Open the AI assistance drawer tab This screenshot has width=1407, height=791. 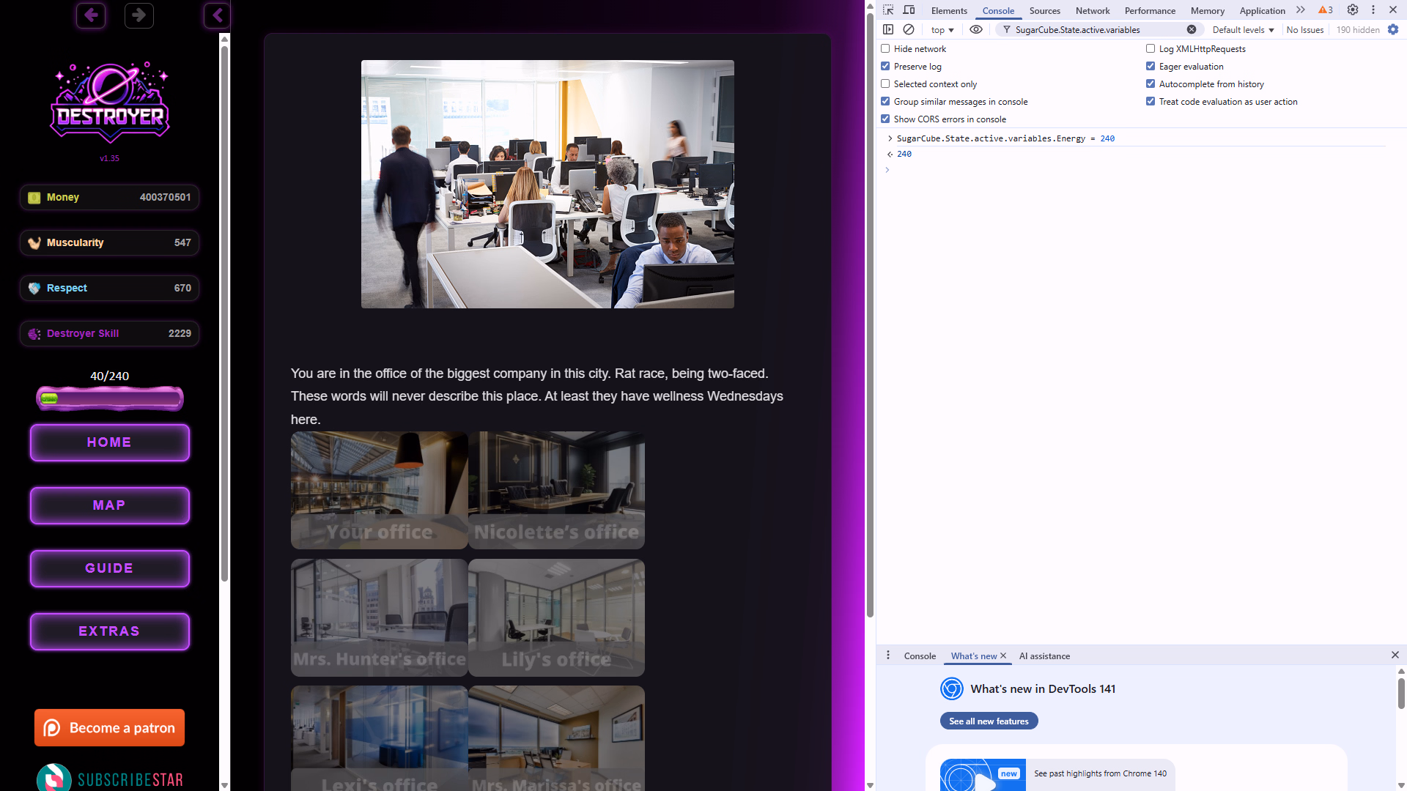[x=1044, y=656]
